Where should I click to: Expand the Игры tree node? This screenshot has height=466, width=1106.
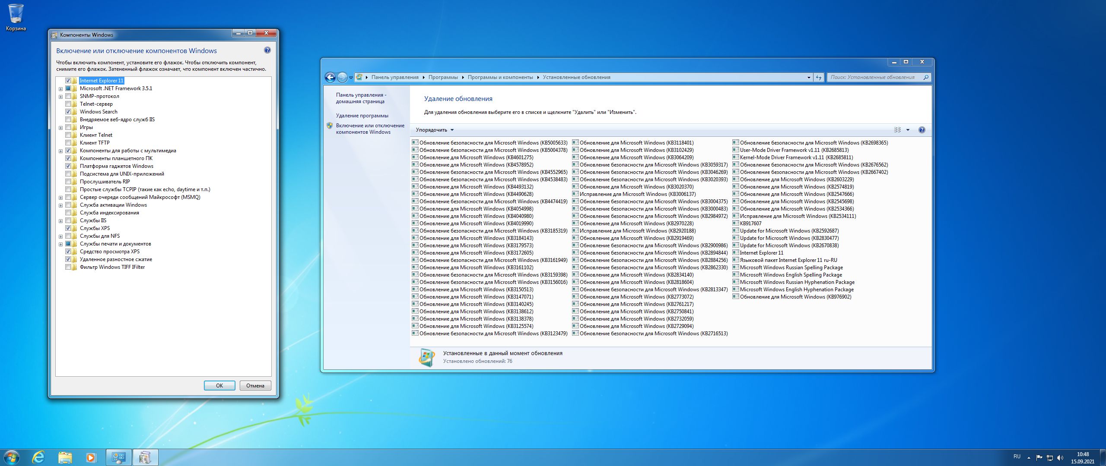(61, 128)
